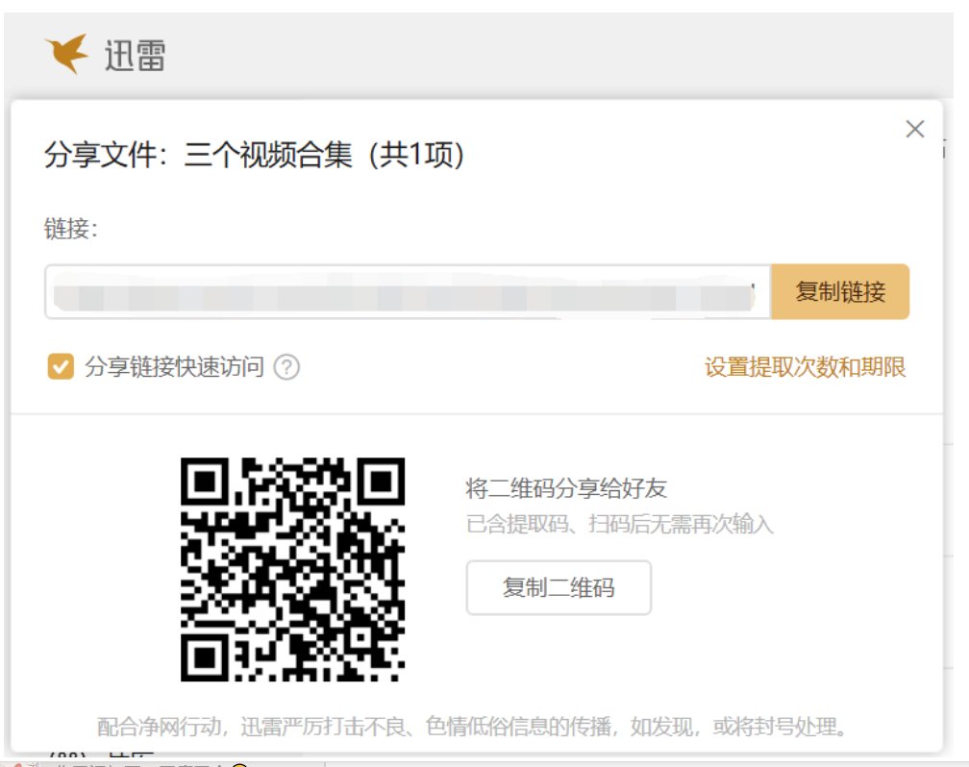Click the Xunlei bird logo icon
This screenshot has width=969, height=767.
(x=66, y=54)
